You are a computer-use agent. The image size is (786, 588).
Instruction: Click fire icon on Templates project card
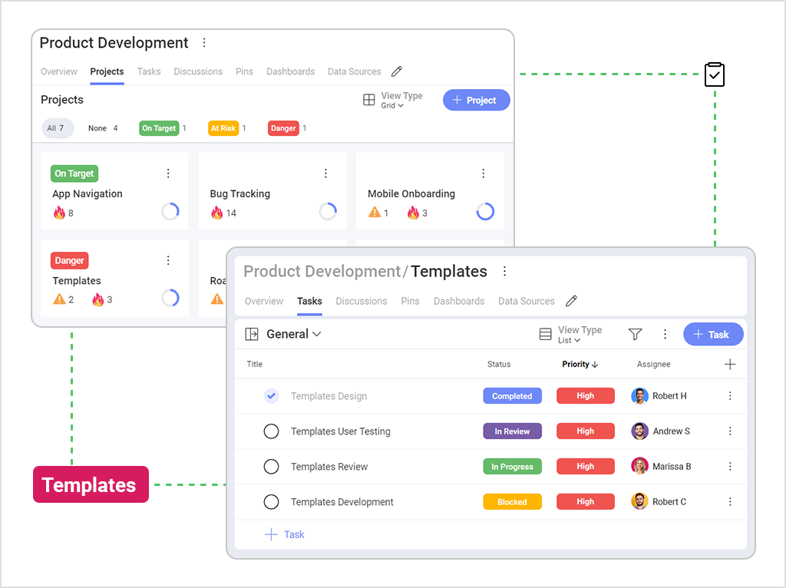[98, 299]
